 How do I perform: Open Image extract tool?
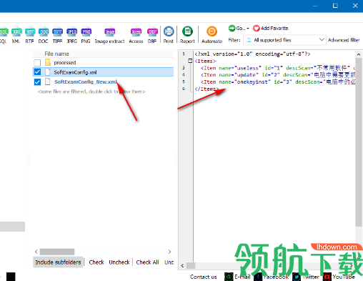(109, 34)
